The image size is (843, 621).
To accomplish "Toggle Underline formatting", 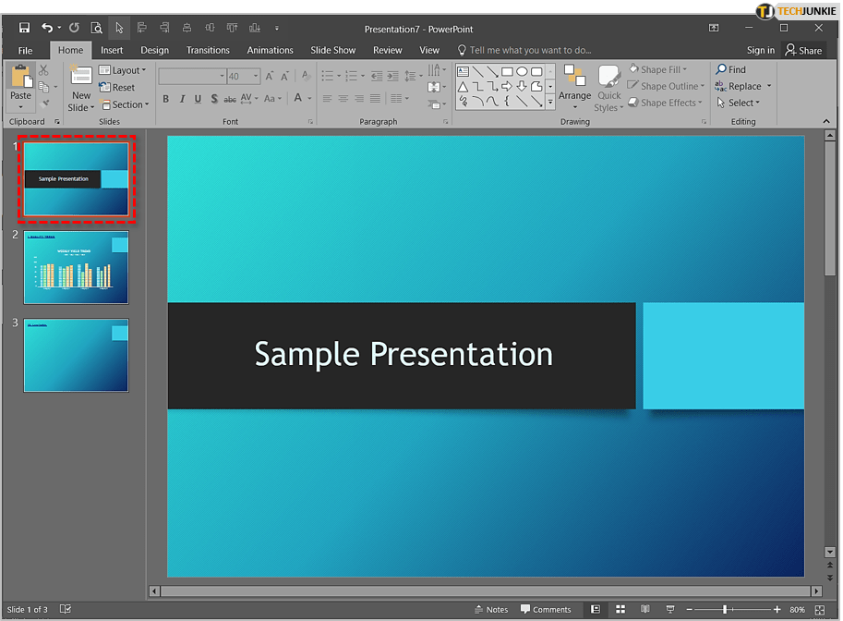I will pos(198,99).
